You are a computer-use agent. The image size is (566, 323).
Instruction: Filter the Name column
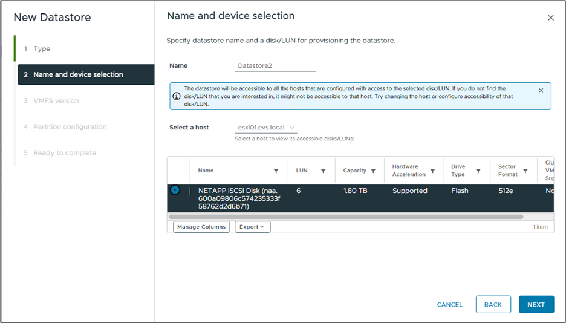276,171
